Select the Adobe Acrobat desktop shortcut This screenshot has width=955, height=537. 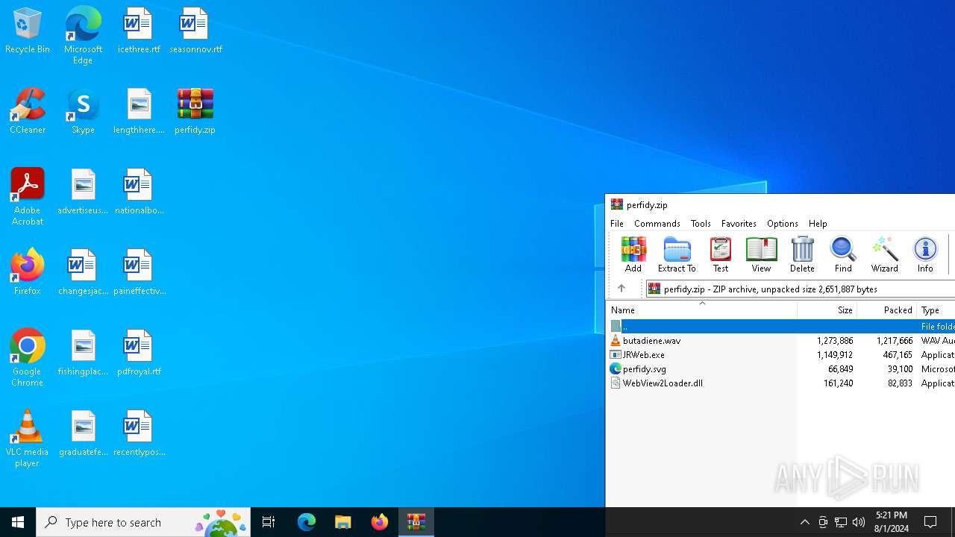pyautogui.click(x=28, y=196)
